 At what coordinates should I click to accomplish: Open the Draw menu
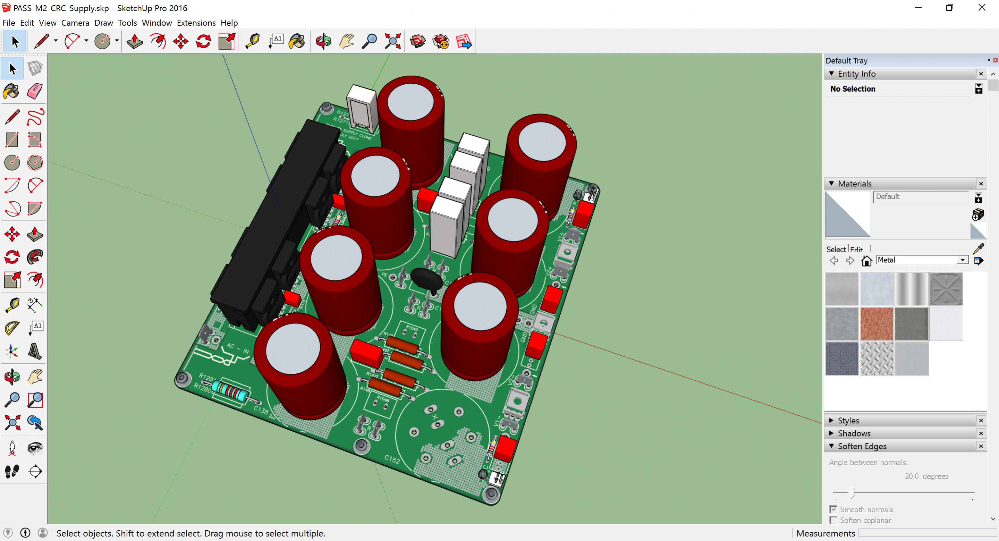(x=103, y=23)
